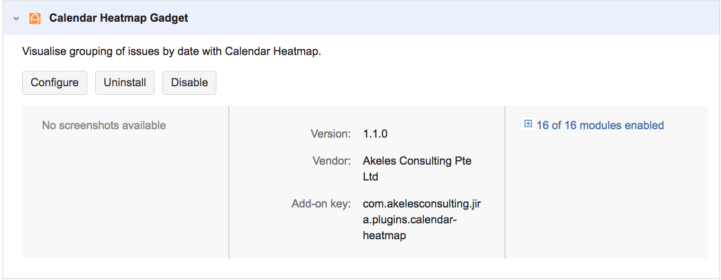
Task: Collapse the Calendar Heatmap Gadget chevron
Action: [x=16, y=18]
